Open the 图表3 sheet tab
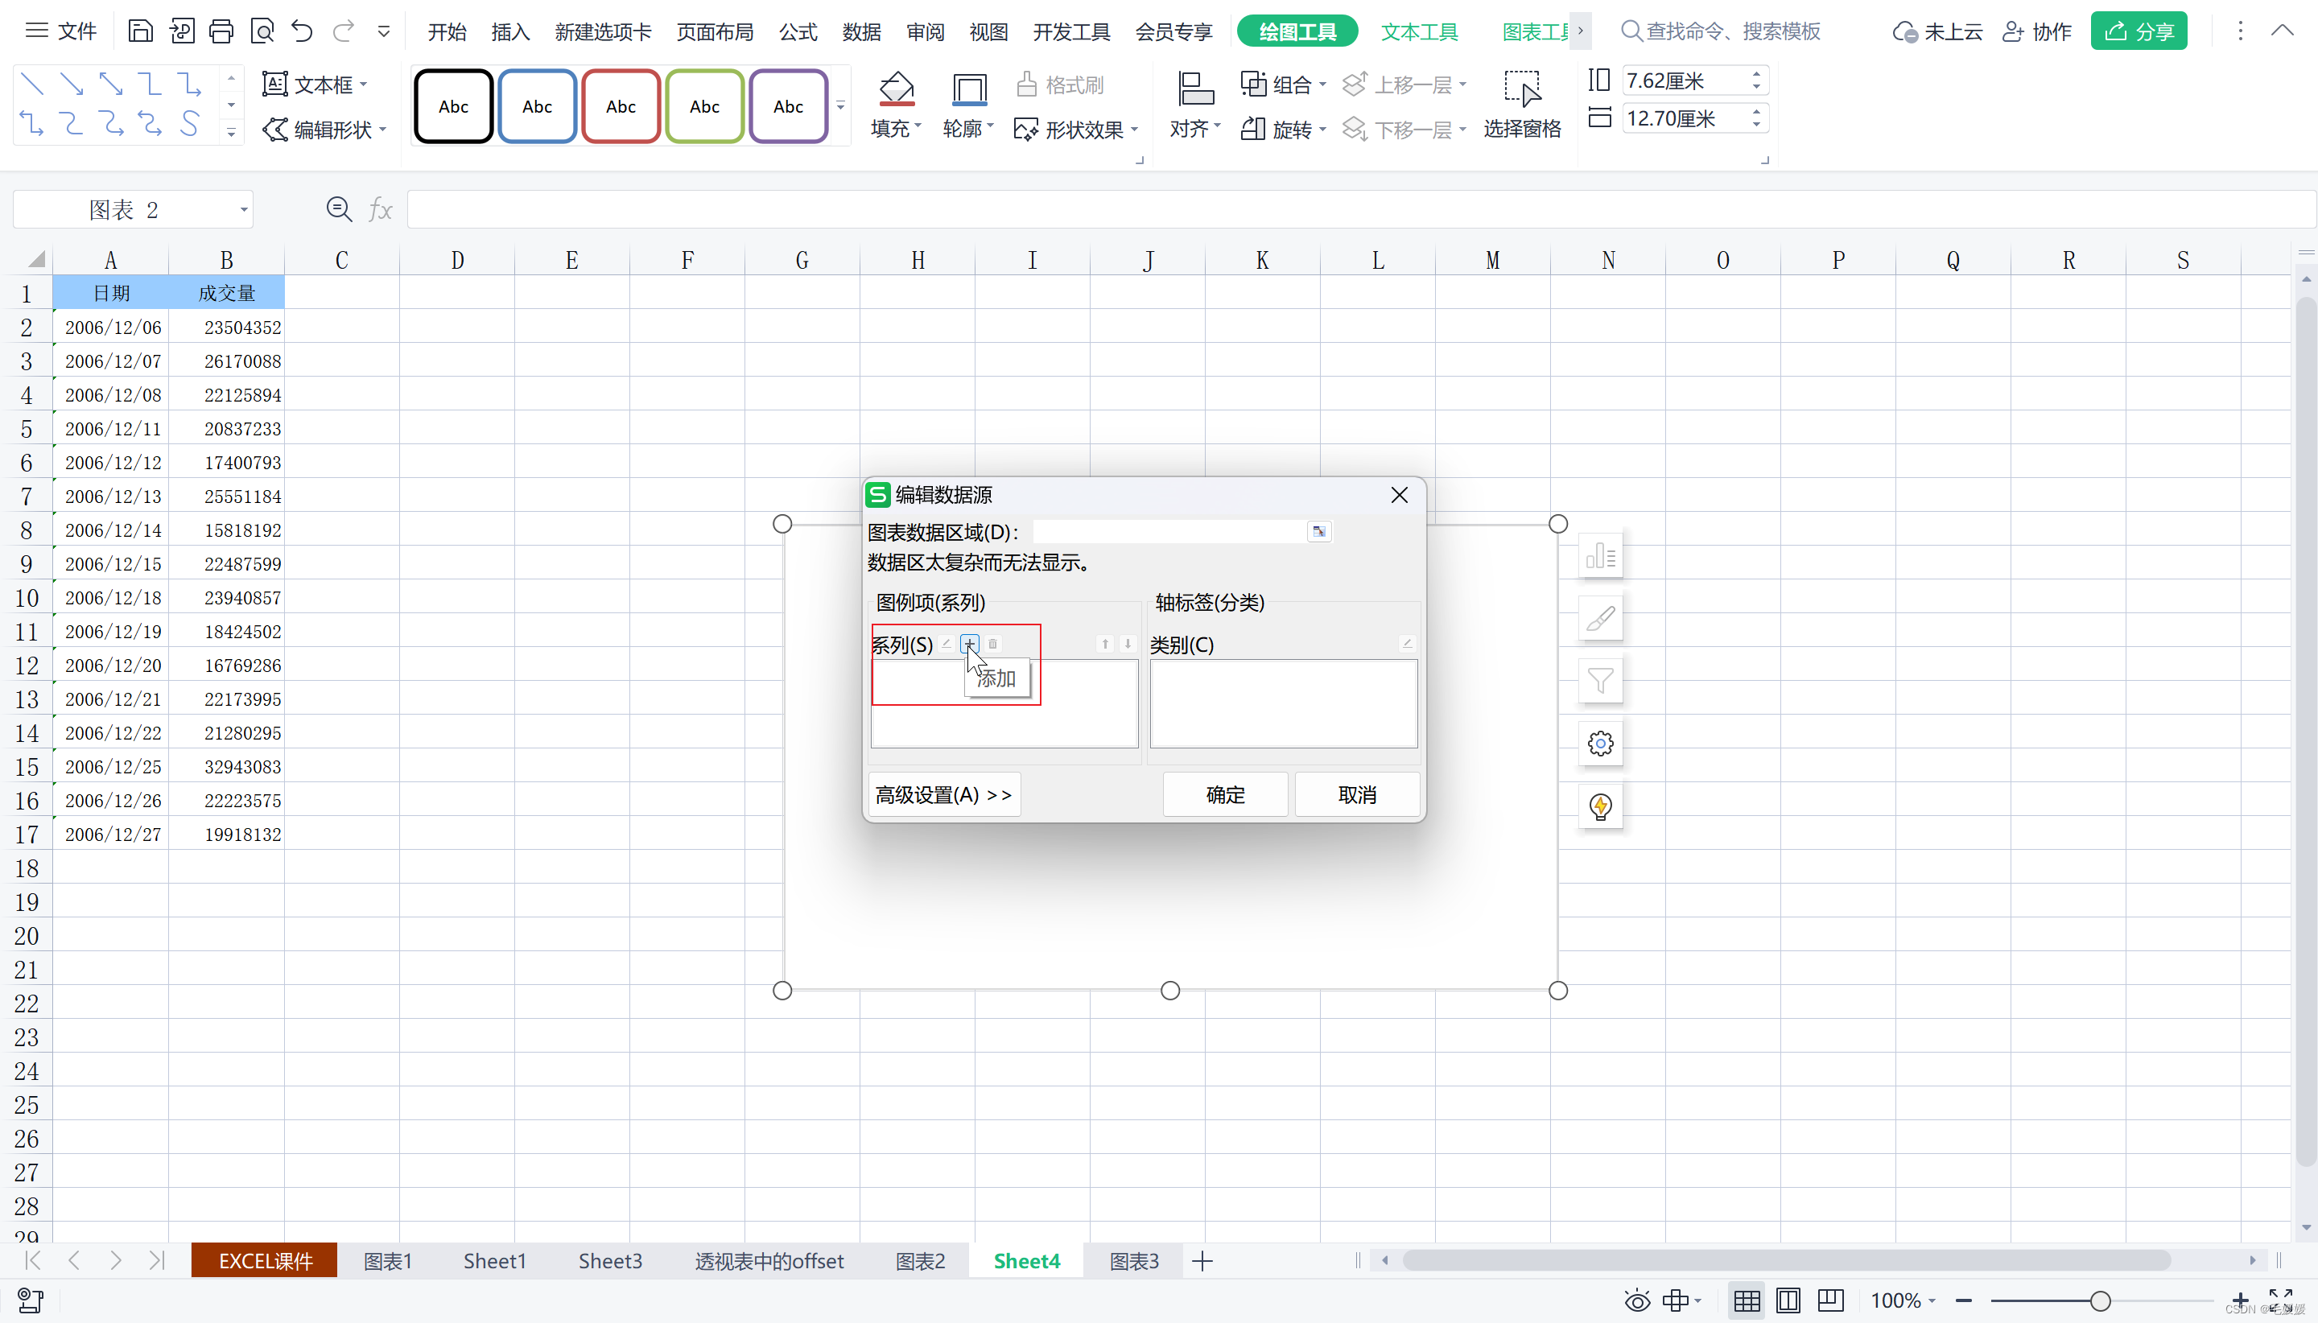This screenshot has height=1323, width=2318. 1134,1260
